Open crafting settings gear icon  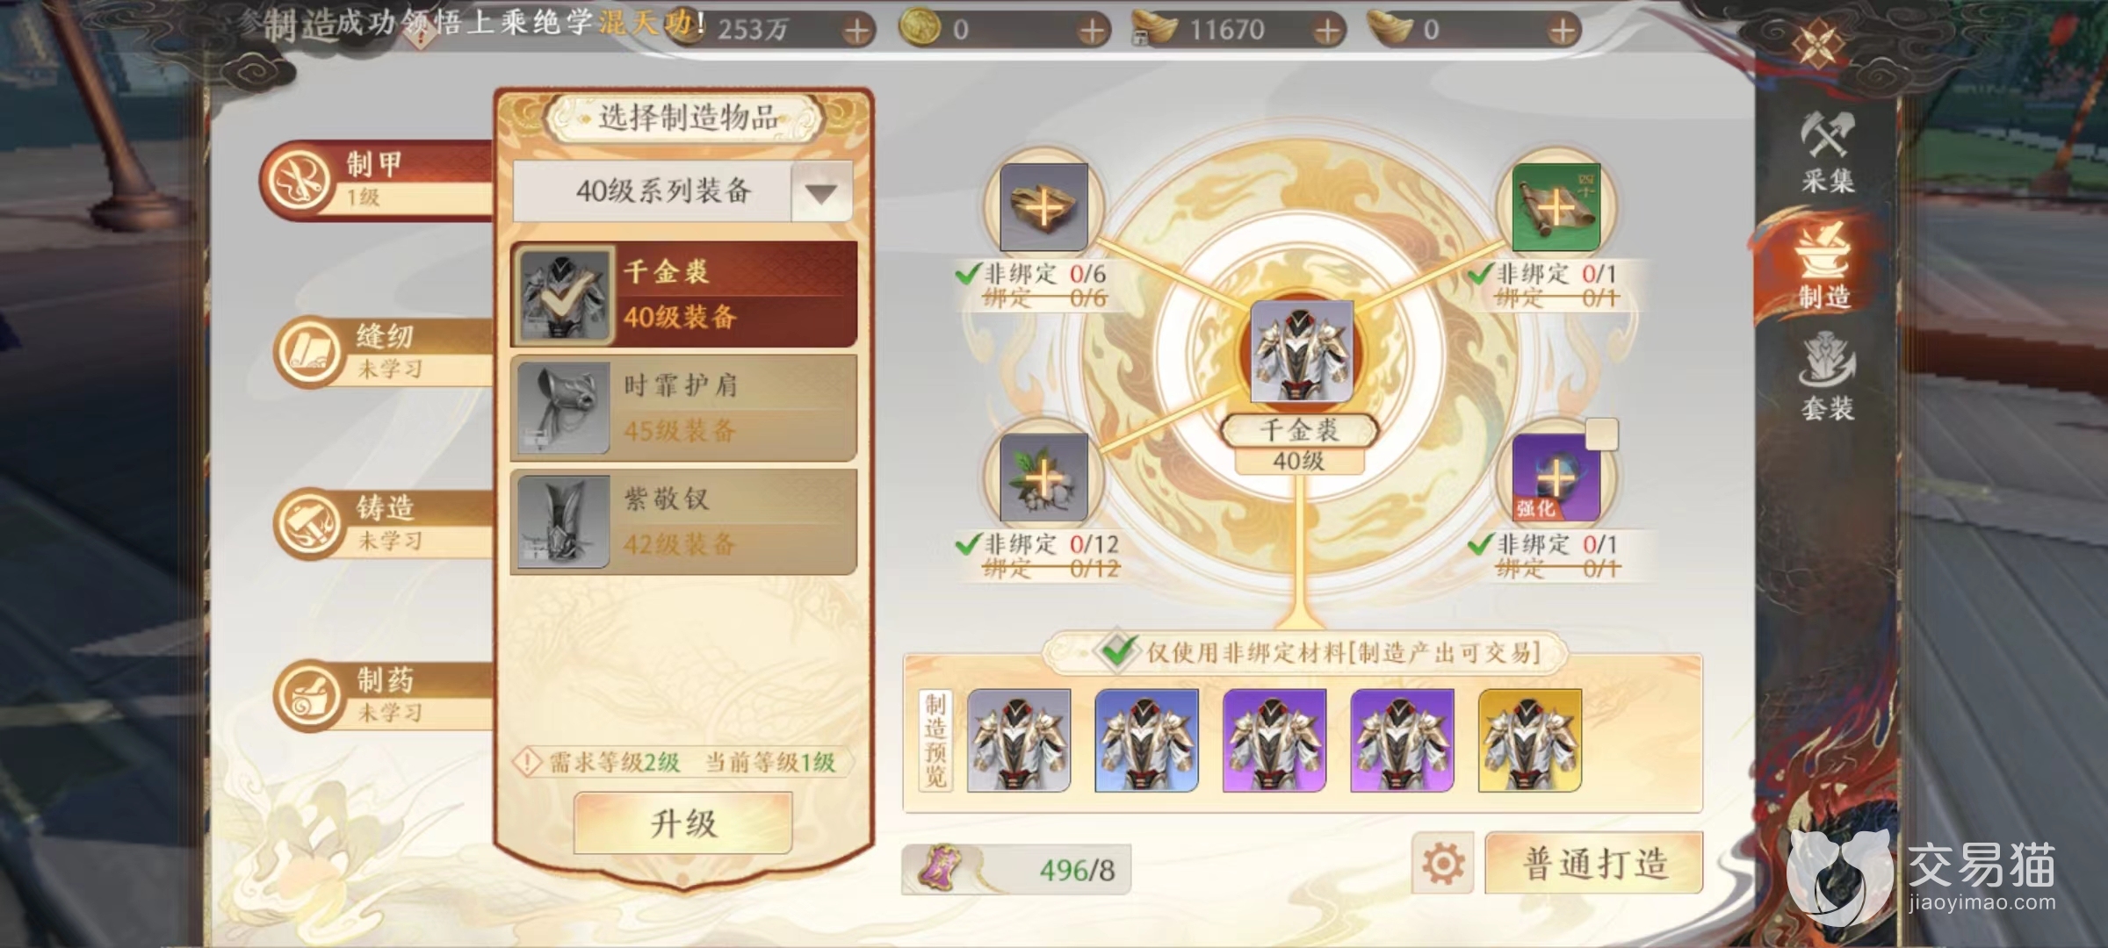coord(1443,864)
